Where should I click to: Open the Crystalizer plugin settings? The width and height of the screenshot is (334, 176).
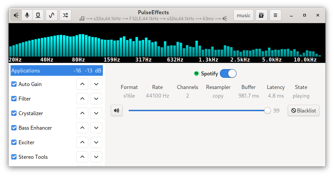pyautogui.click(x=31, y=113)
